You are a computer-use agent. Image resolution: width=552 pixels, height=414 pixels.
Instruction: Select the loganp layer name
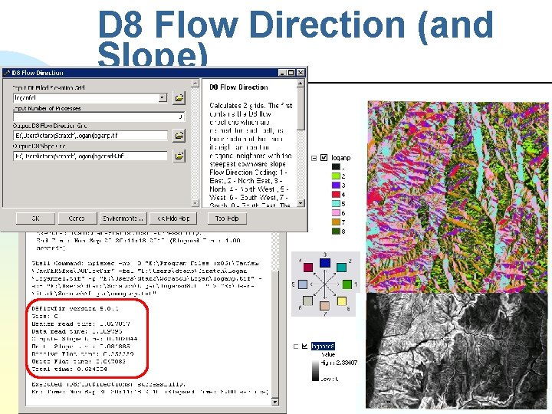coord(340,158)
